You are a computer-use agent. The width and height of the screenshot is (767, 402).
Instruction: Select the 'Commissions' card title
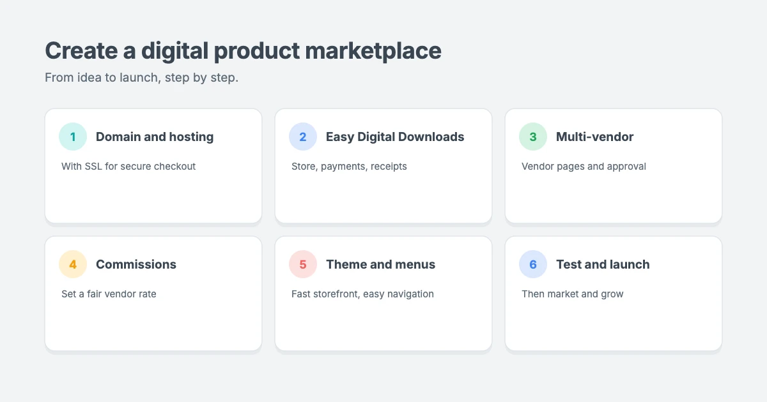click(136, 264)
